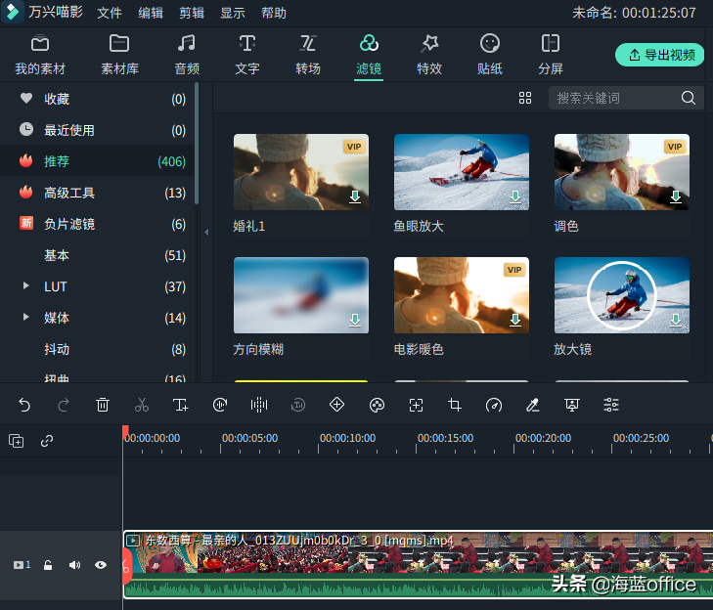713x610 pixels.
Task: Mute the video track audio
Action: tap(74, 565)
